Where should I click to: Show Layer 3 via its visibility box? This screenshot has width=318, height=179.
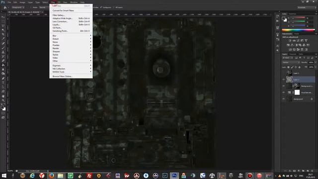pyautogui.click(x=284, y=73)
